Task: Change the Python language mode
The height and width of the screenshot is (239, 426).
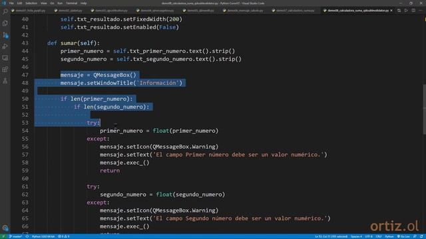Action: (x=389, y=236)
